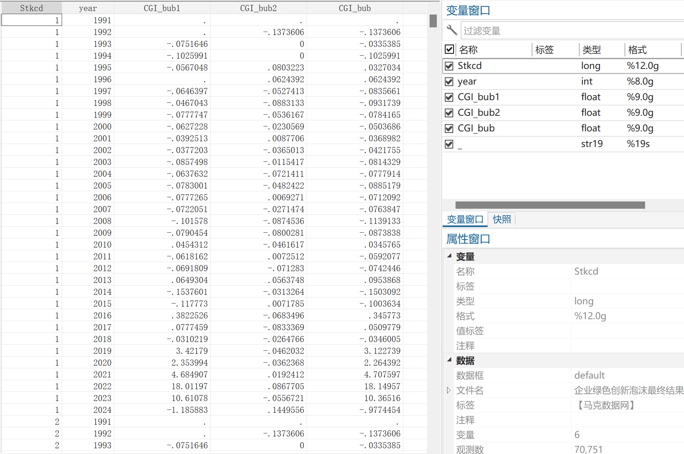Screen dimensions: 684x454
Task: Click the horizontal scrollbar of the variables window
Action: (x=550, y=205)
